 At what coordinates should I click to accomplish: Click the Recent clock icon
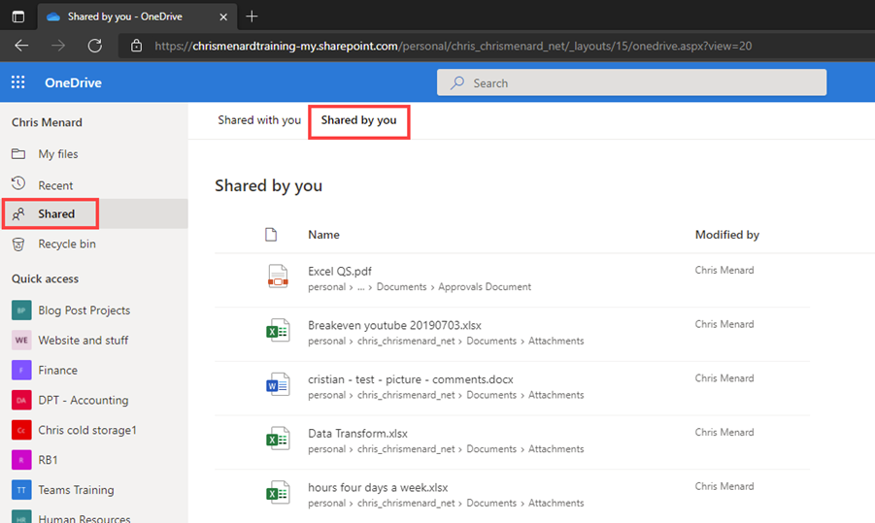[x=18, y=182]
